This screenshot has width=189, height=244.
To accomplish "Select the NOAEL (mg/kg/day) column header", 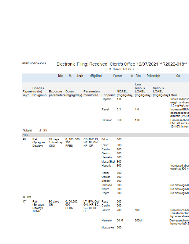I will click(x=125, y=93).
